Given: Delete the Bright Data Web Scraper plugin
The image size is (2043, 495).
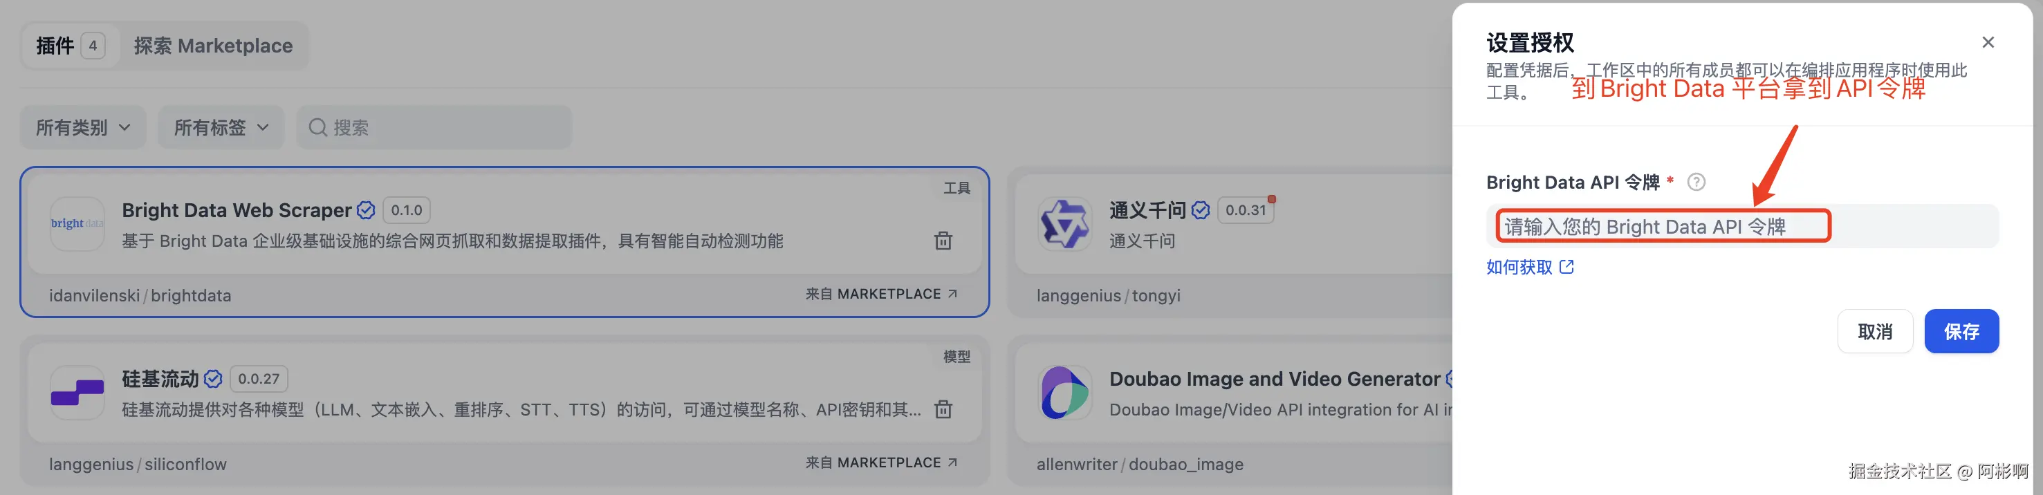Looking at the screenshot, I should point(942,241).
